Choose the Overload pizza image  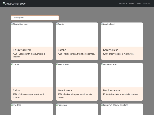pos(32,109)
